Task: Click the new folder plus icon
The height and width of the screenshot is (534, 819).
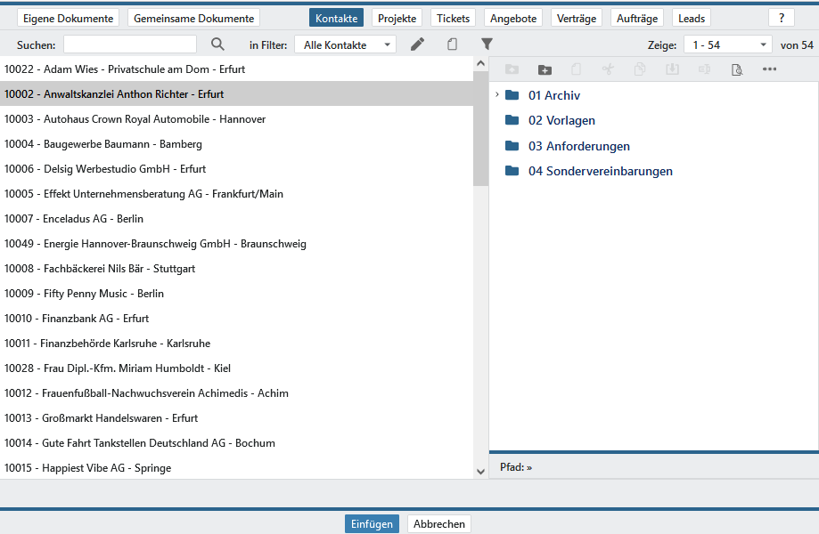Action: coord(545,69)
